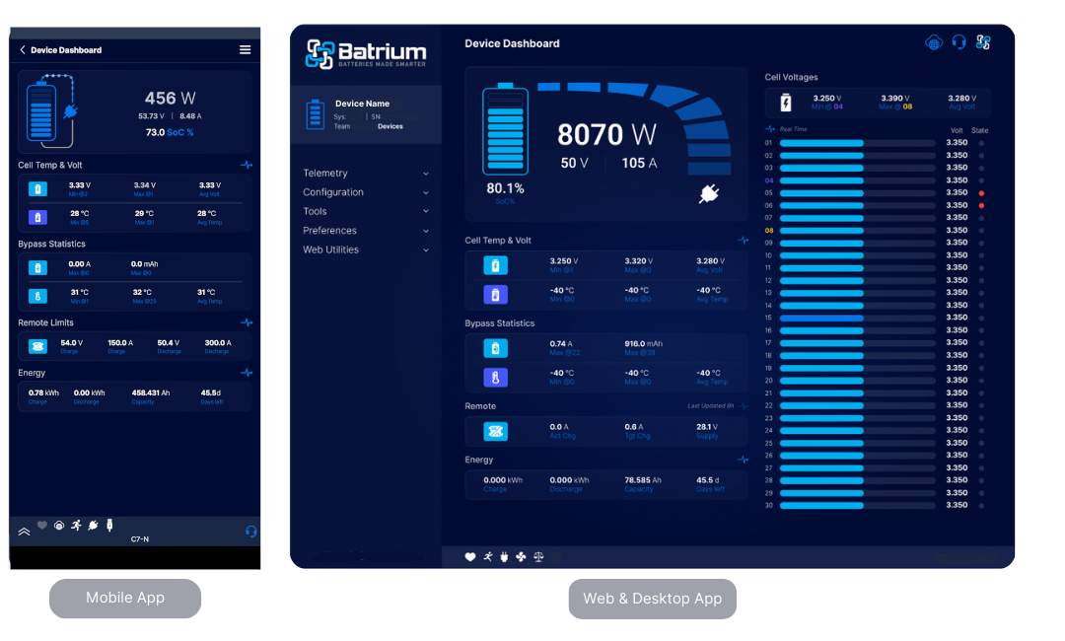Expand the Configuration sidebar section
The image size is (1065, 641).
coord(365,192)
